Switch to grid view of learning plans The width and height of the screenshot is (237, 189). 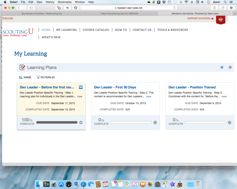click(x=222, y=67)
